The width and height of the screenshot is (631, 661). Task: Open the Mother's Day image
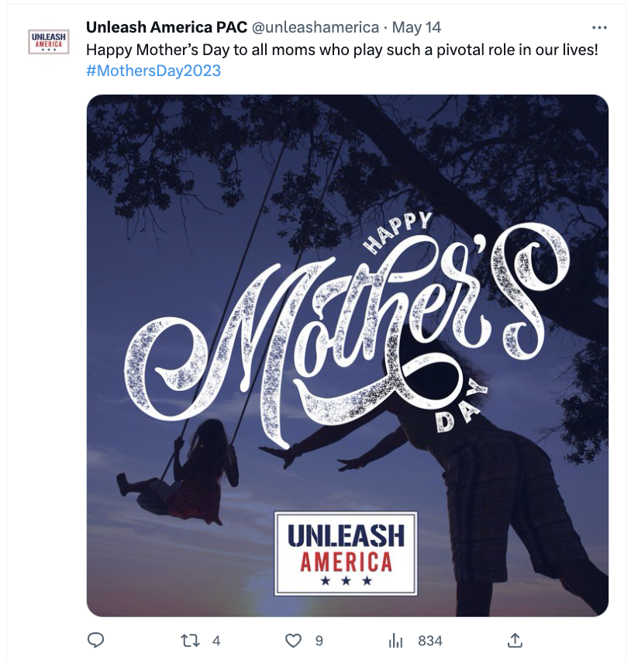pos(347,355)
